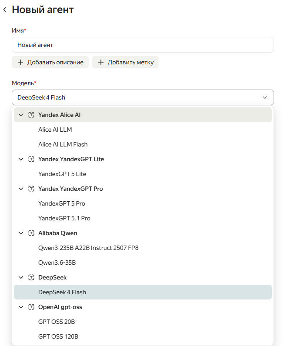
Task: Close the Модель dropdown via its arrow
Action: pos(265,97)
